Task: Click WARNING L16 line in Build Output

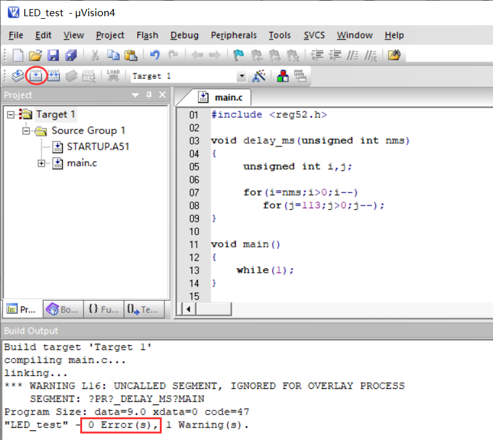Action: (204, 386)
